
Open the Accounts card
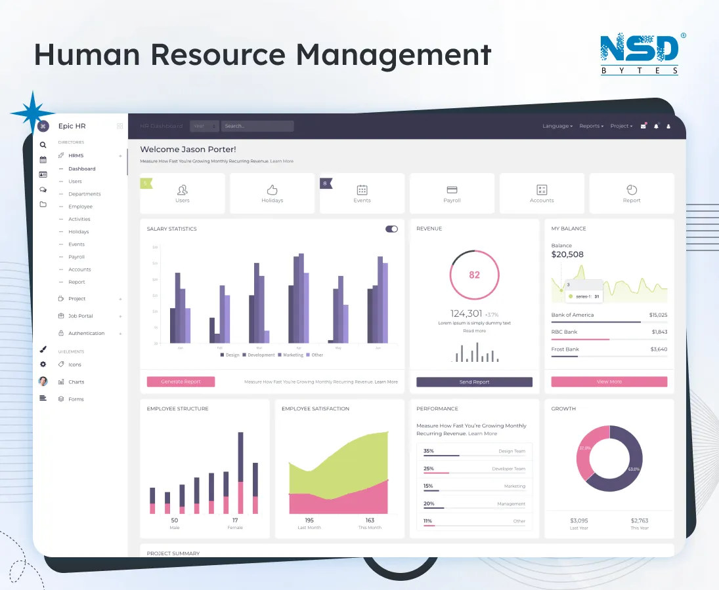(542, 193)
